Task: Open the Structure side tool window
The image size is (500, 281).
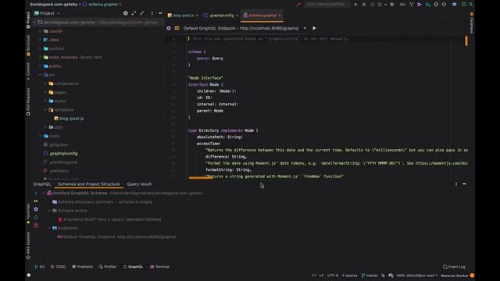Action: click(28, 45)
